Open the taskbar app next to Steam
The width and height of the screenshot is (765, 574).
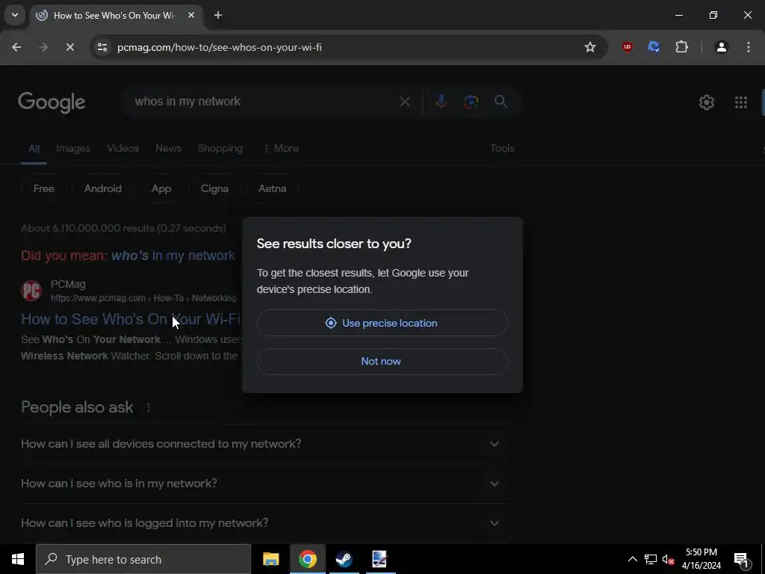pyautogui.click(x=380, y=559)
